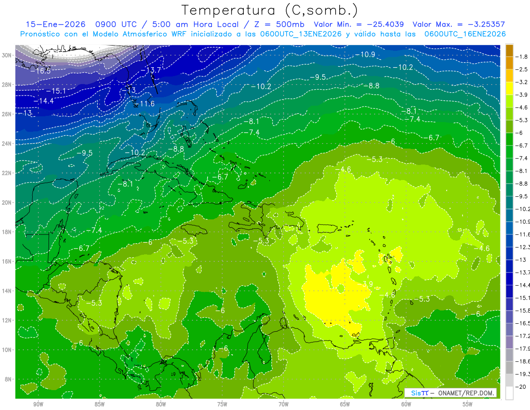The height and width of the screenshot is (410, 530).
Task: Click the 85W longitude axis label
Action: pyautogui.click(x=100, y=404)
